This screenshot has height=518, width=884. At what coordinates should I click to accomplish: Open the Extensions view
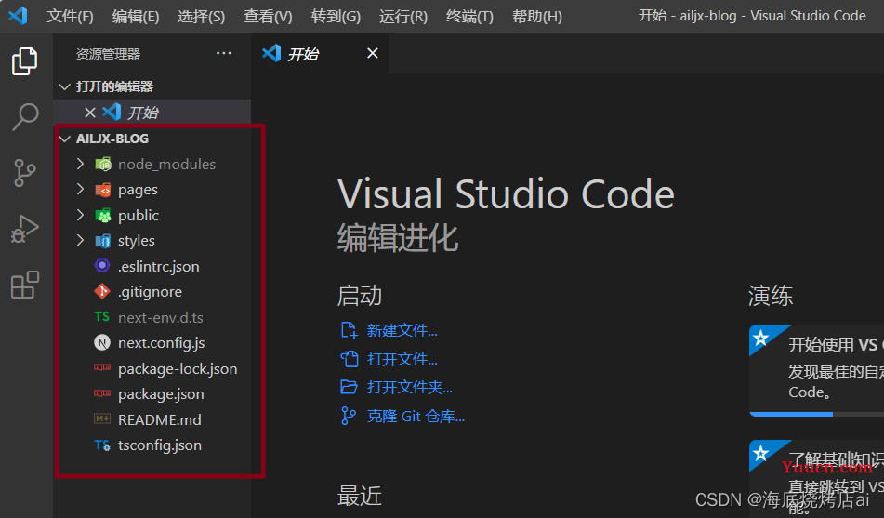point(25,285)
